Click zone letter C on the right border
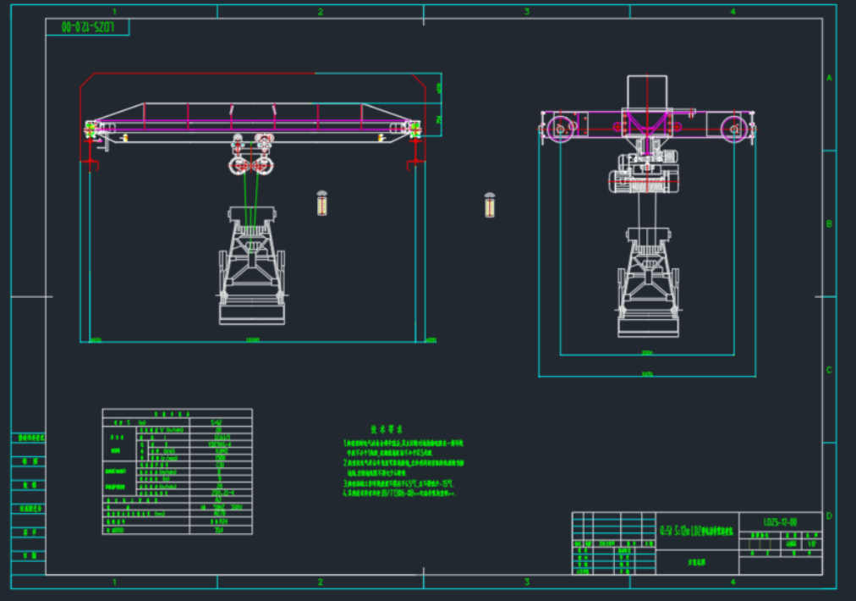The width and height of the screenshot is (856, 601). pyautogui.click(x=829, y=370)
